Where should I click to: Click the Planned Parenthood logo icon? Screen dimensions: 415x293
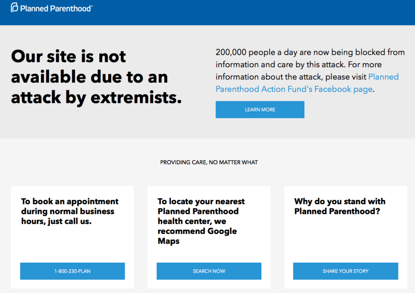(15, 7)
